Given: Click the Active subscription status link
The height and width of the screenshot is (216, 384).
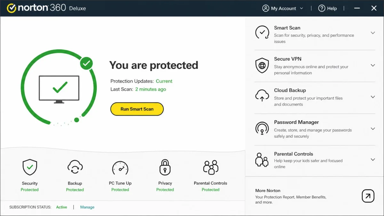Looking at the screenshot, I should [x=61, y=207].
